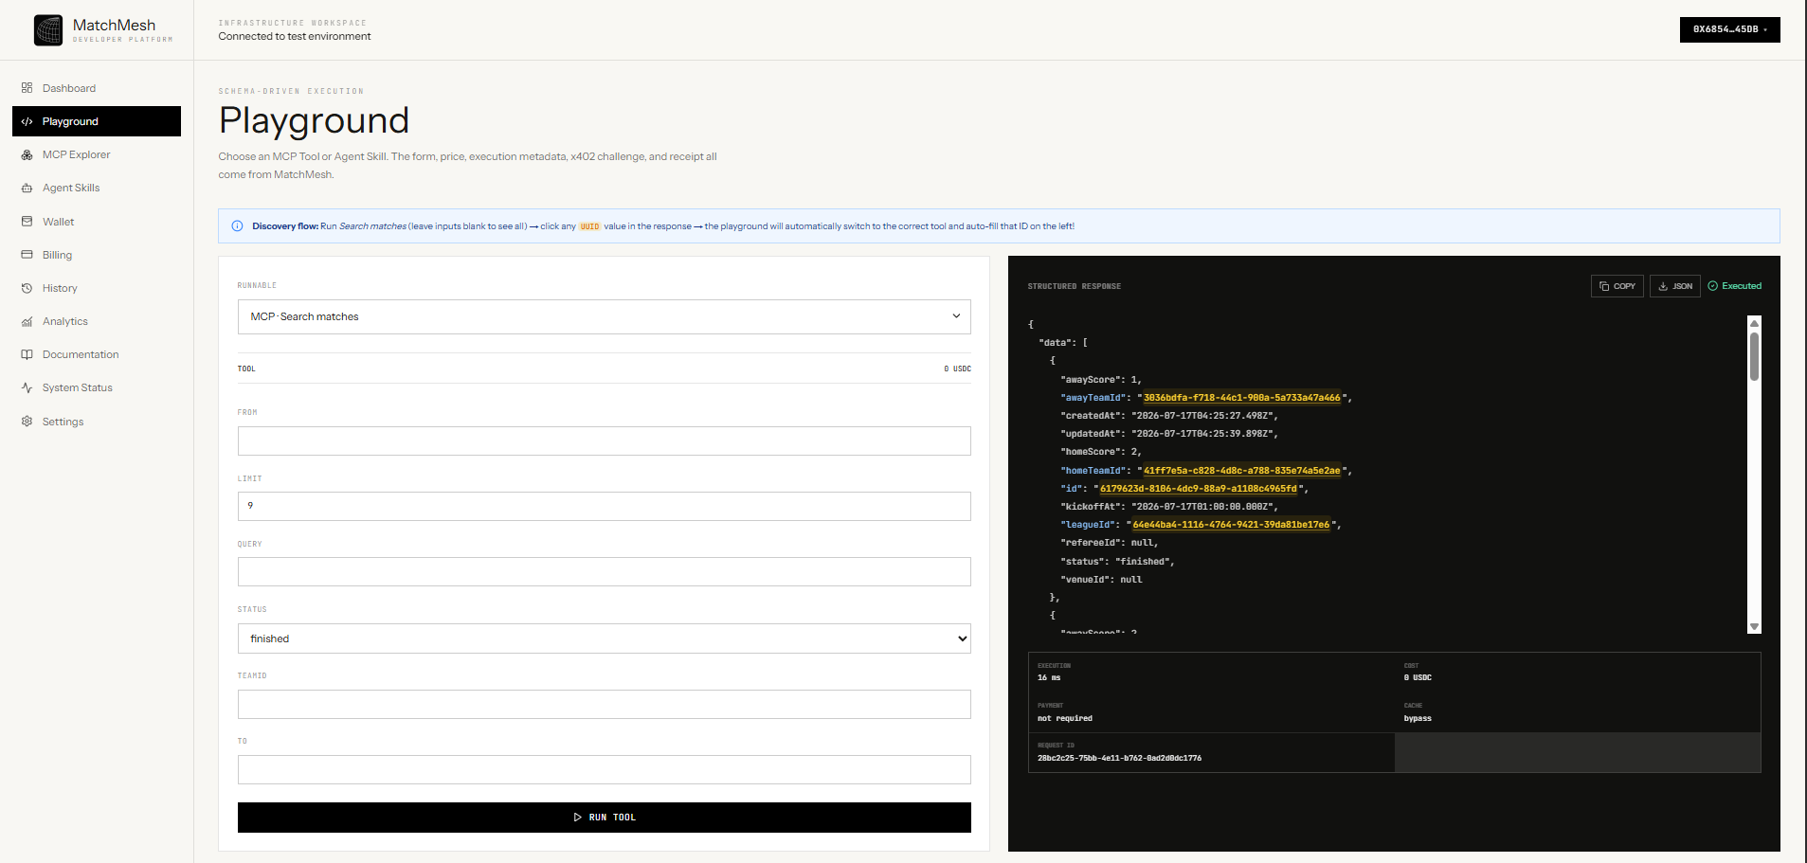Copy the structured response with COPY
Viewport: 1807px width, 863px height.
click(x=1617, y=286)
